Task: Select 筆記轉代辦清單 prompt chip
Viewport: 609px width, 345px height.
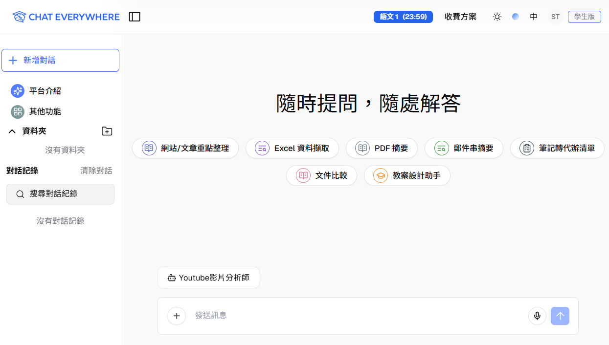Action: [x=557, y=148]
